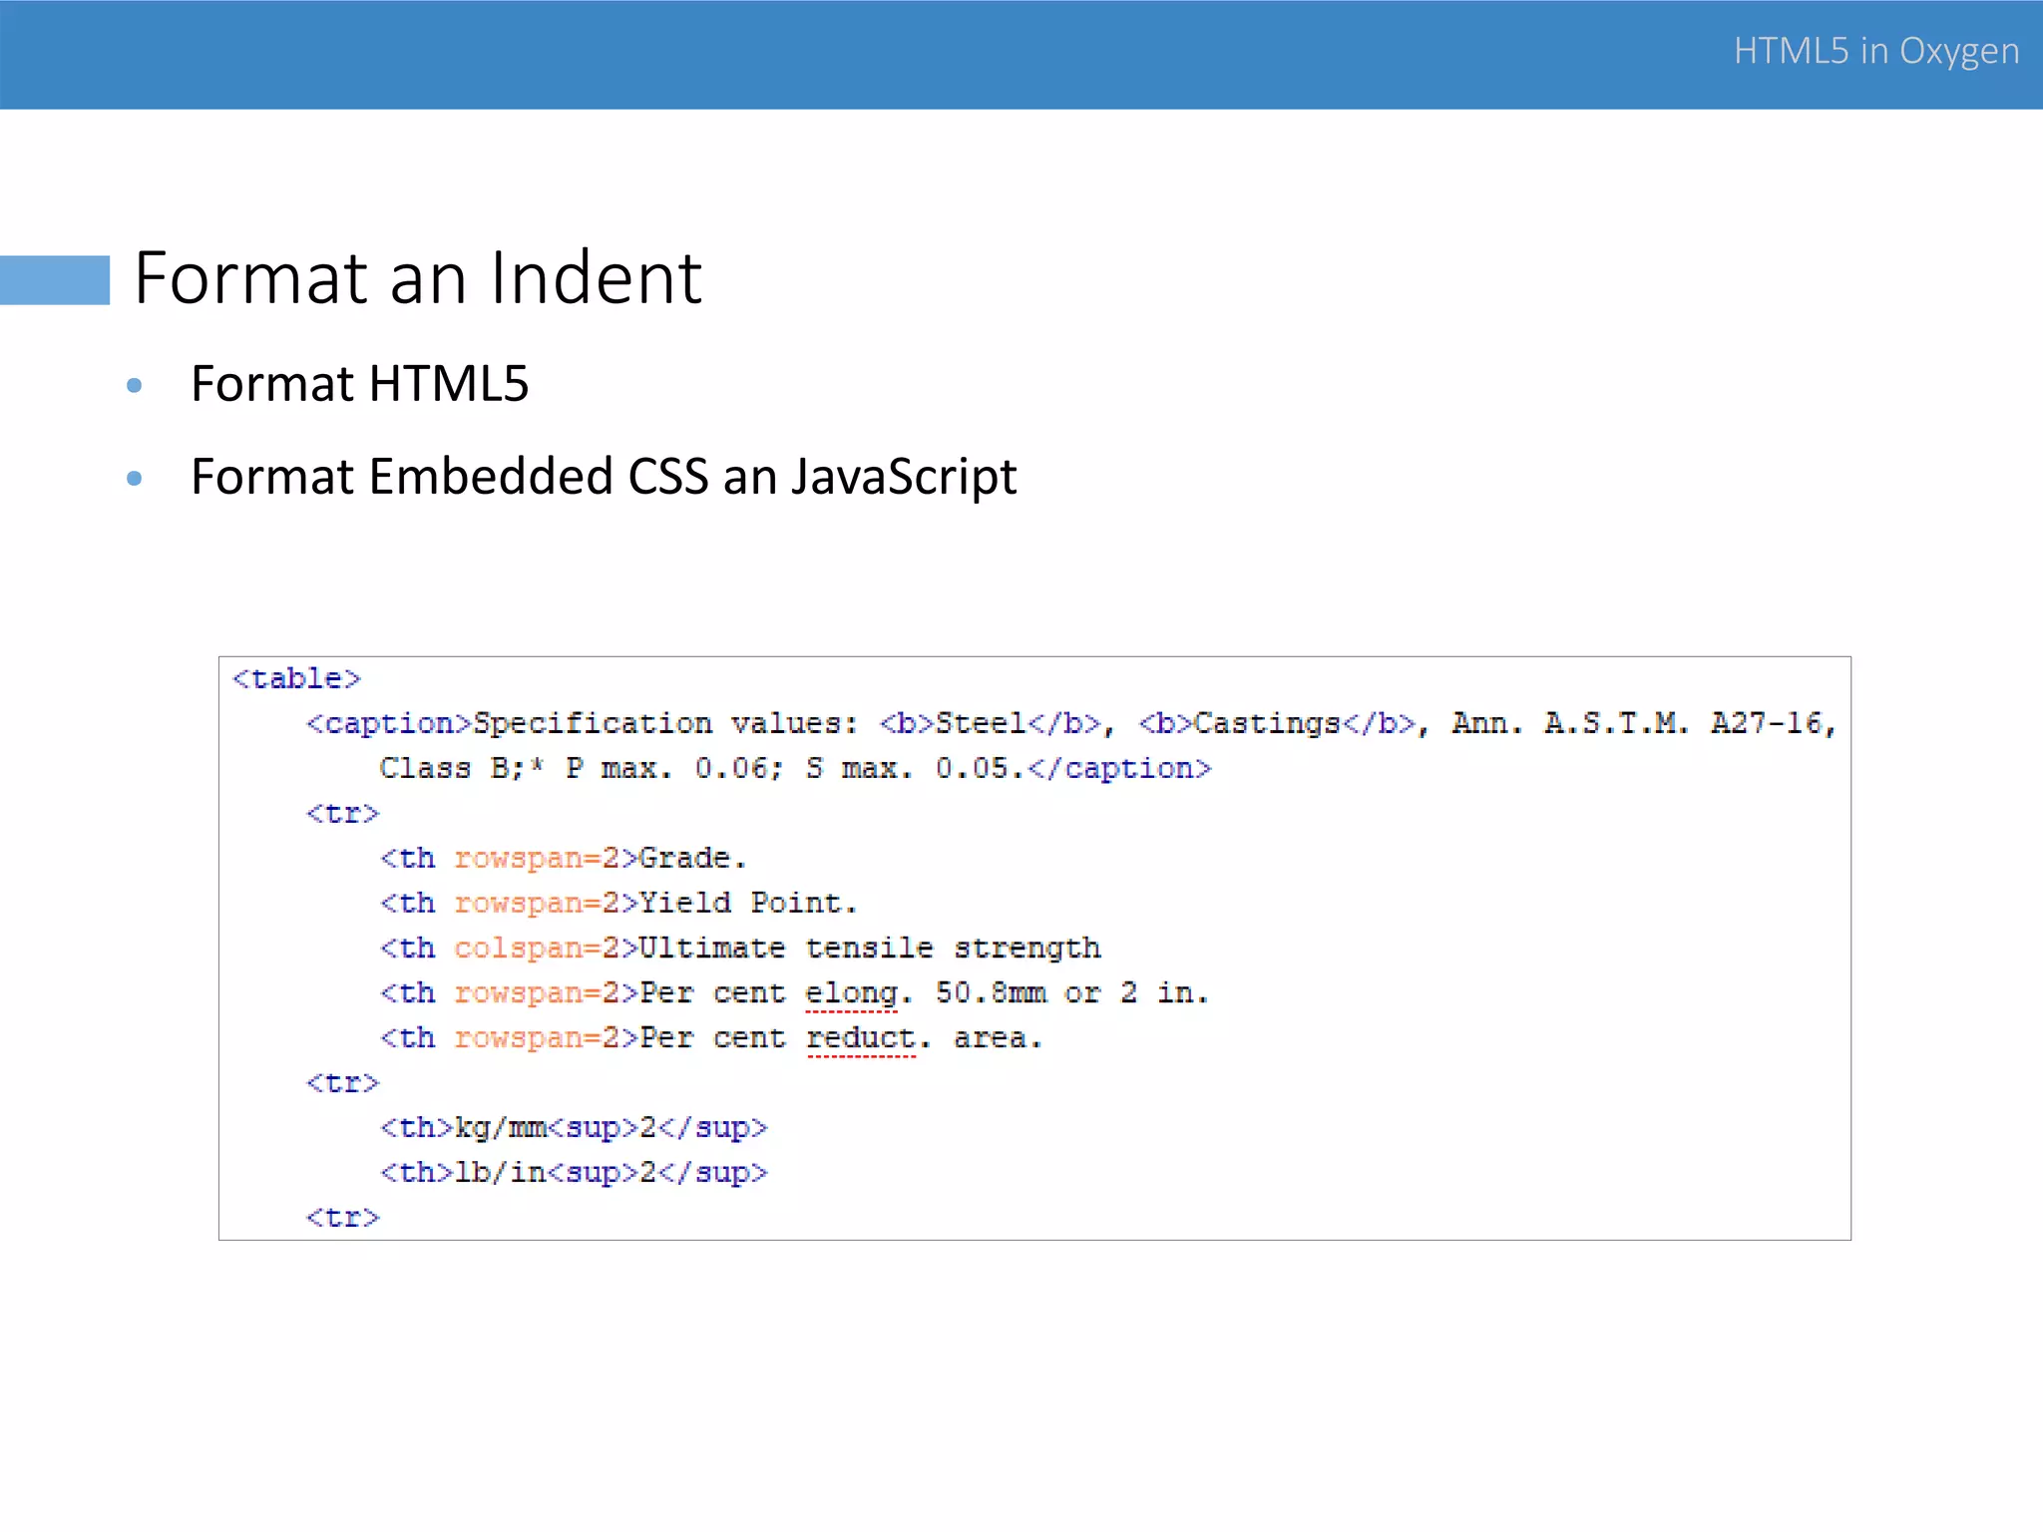This screenshot has height=1532, width=2043.
Task: Click the bold 'Steel' word in caption
Action: pyautogui.click(x=980, y=723)
